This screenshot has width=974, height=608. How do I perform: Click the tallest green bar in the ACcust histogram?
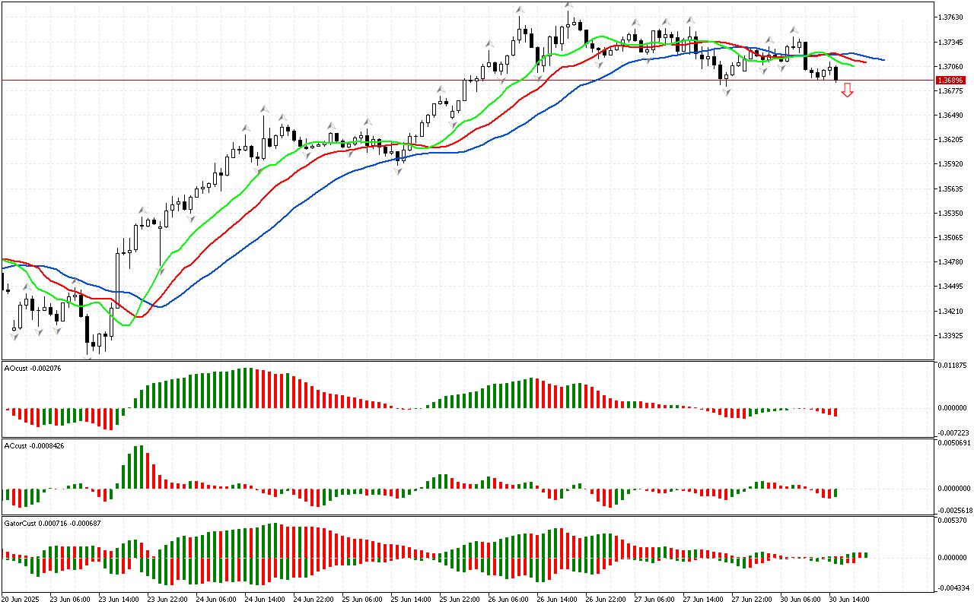[139, 467]
